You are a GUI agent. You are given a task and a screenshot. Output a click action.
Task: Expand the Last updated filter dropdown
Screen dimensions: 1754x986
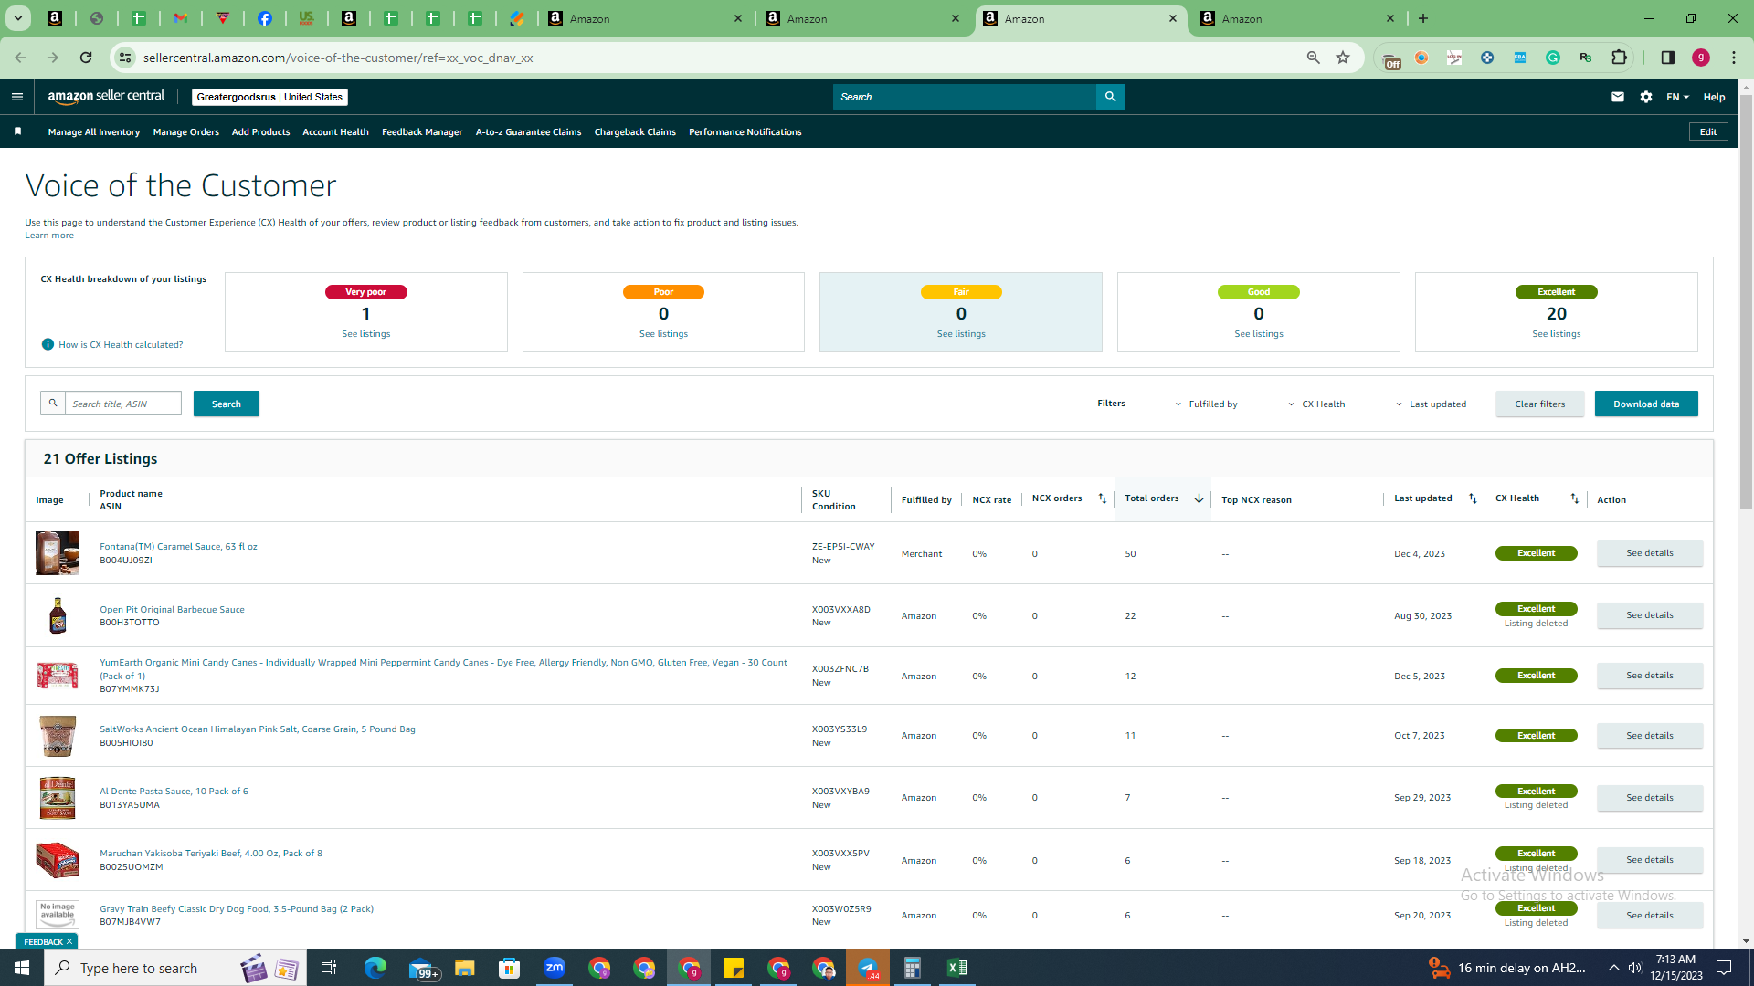(x=1431, y=404)
